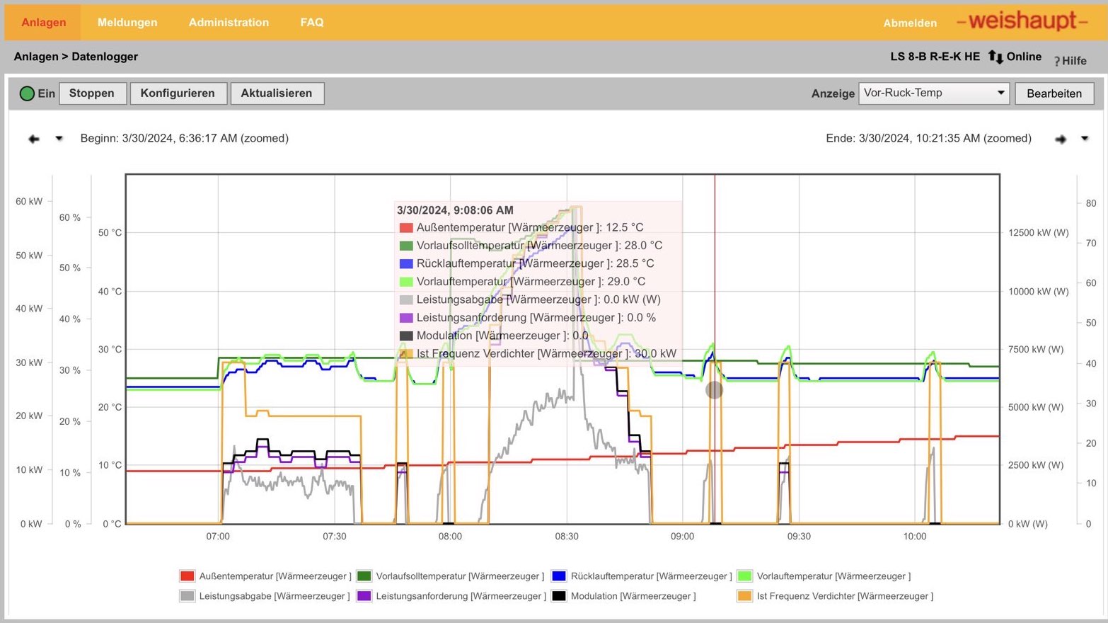The height and width of the screenshot is (623, 1108).
Task: Click the Weishaupt logo
Action: pyautogui.click(x=1022, y=21)
